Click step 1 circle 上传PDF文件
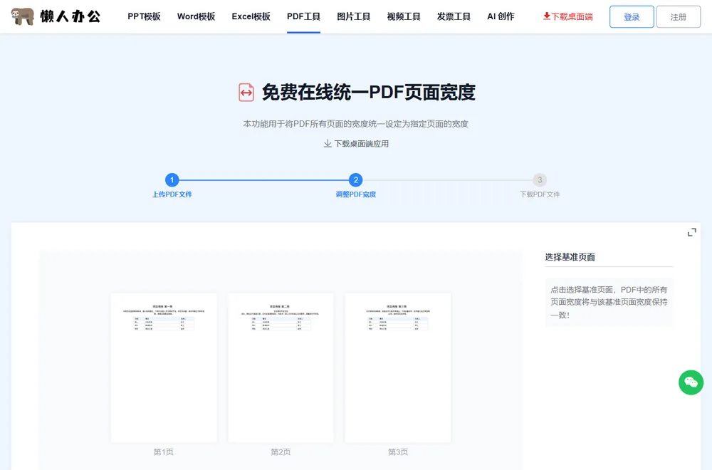 coord(172,180)
